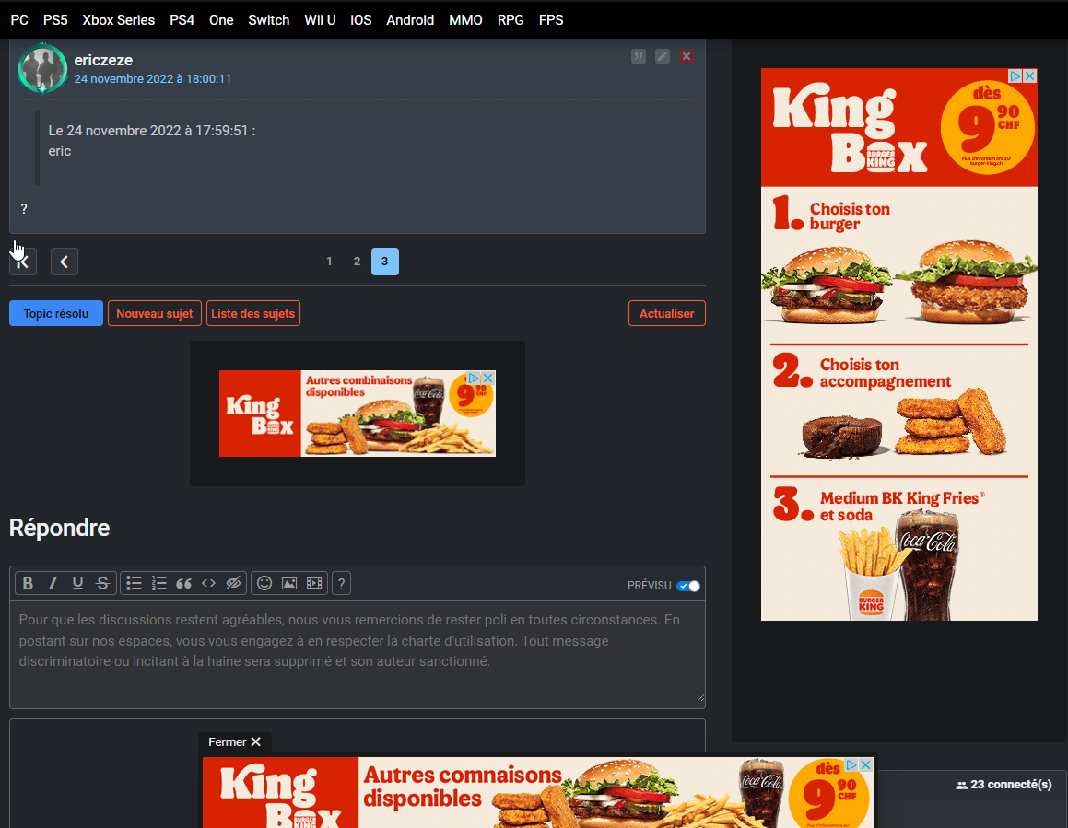Insert an image using the picture icon
Image resolution: width=1068 pixels, height=828 pixels.
[289, 583]
